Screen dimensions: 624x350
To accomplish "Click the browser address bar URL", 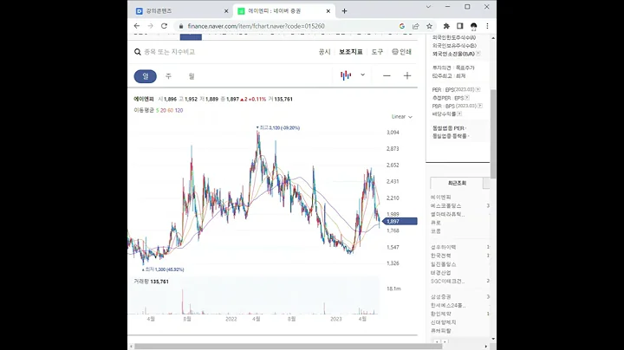I will click(256, 26).
